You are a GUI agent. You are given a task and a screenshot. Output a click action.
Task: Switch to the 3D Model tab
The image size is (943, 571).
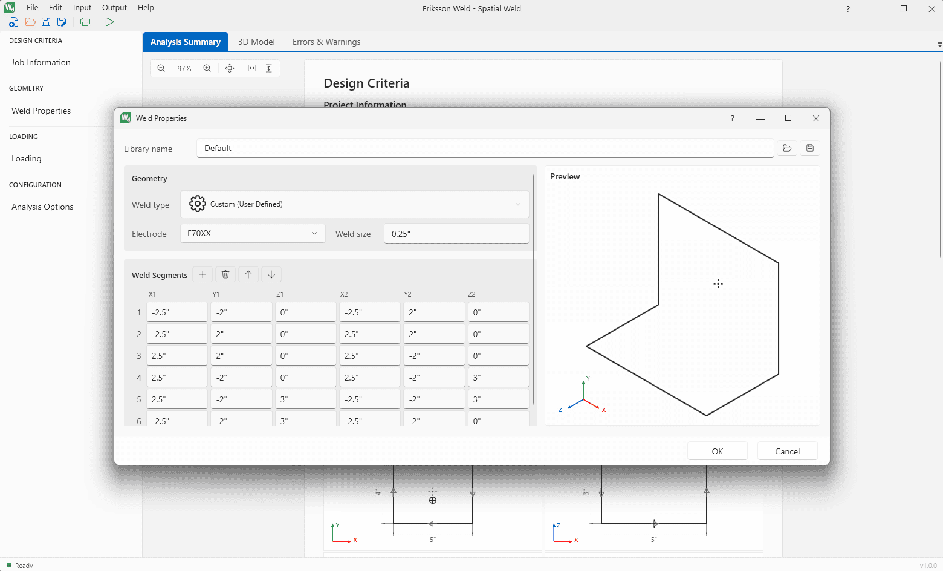(256, 42)
